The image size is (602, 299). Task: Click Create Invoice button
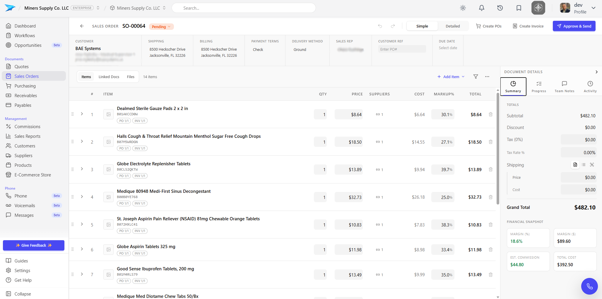pos(528,26)
